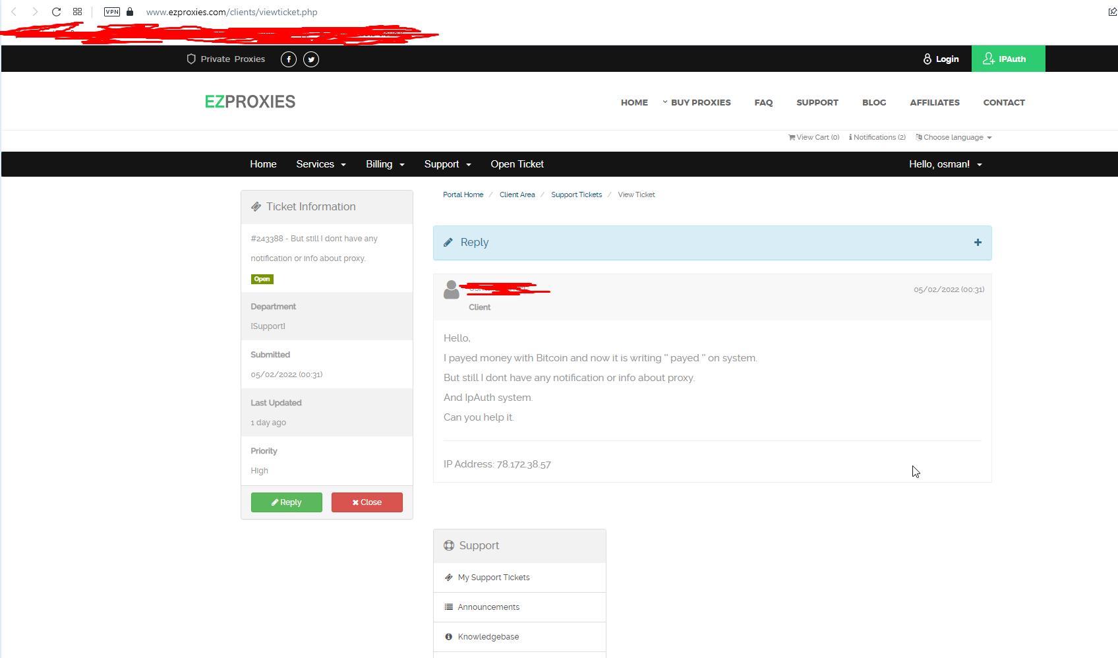Click the list icon beside Announcements
The height and width of the screenshot is (658, 1118).
[448, 607]
